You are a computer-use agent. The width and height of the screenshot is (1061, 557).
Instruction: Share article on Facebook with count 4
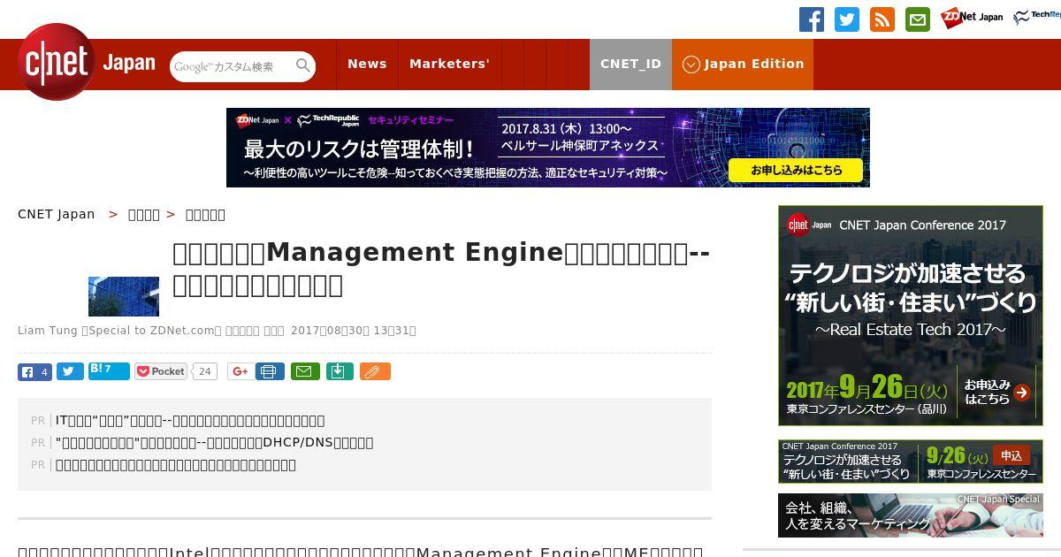point(34,371)
